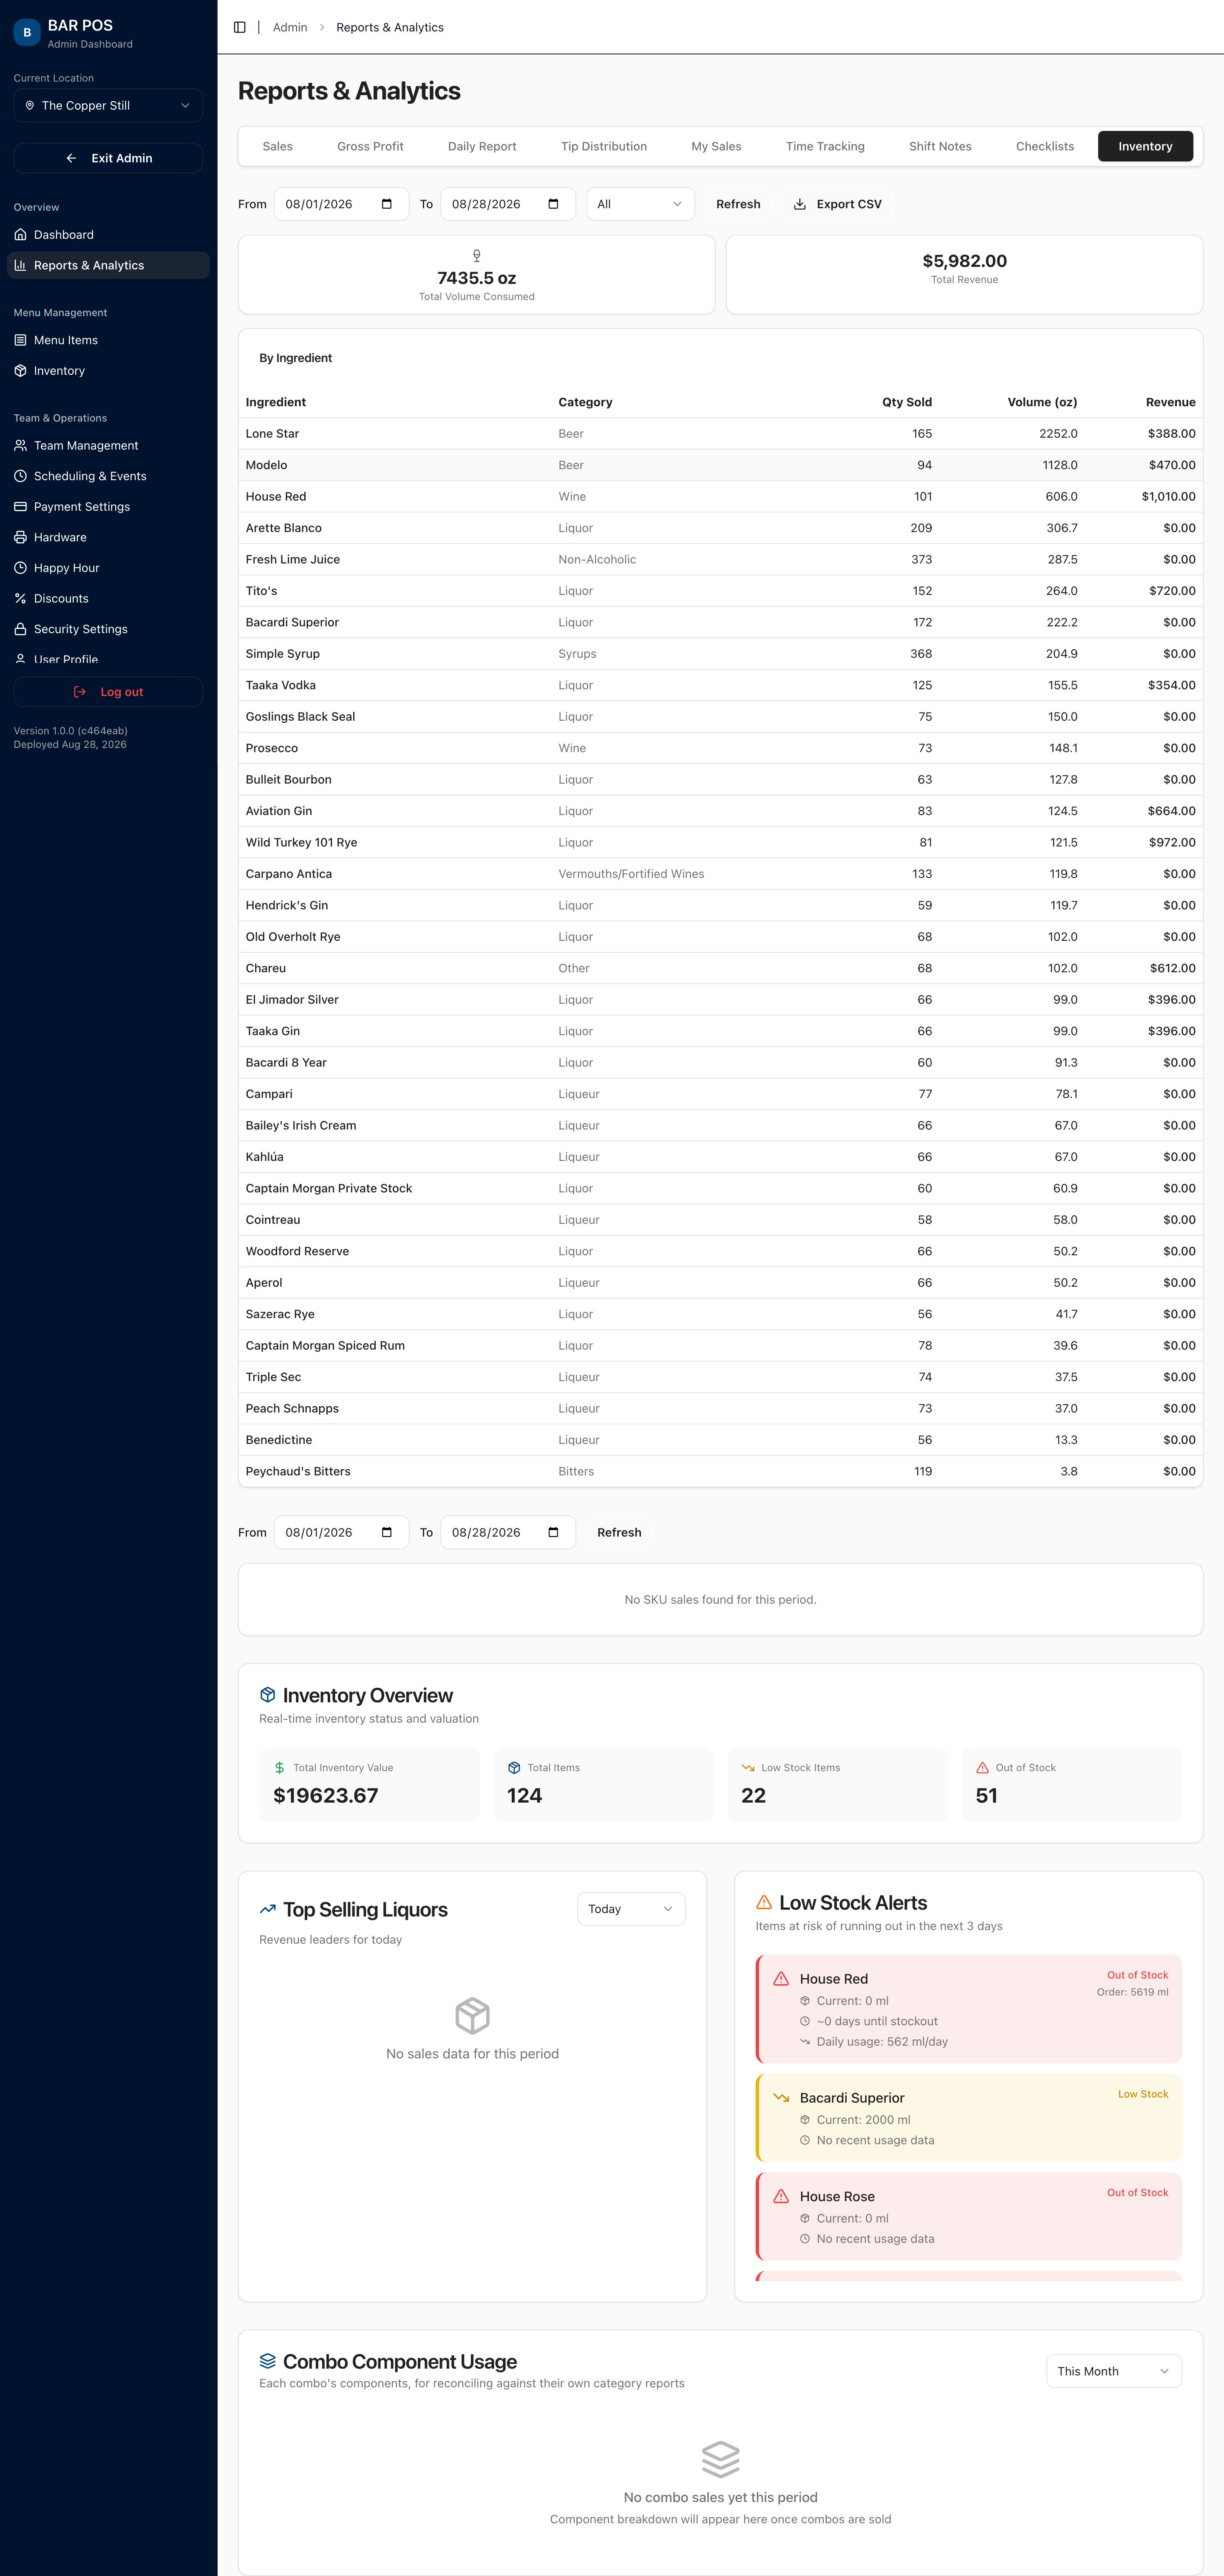Click the Qty Sold column header
The width and height of the screenshot is (1224, 2576).
tap(906, 402)
